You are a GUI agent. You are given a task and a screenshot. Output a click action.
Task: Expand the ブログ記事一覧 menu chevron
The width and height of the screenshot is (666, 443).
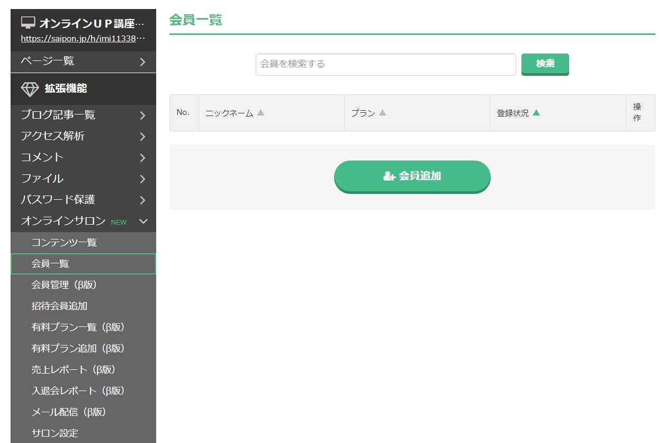(142, 116)
